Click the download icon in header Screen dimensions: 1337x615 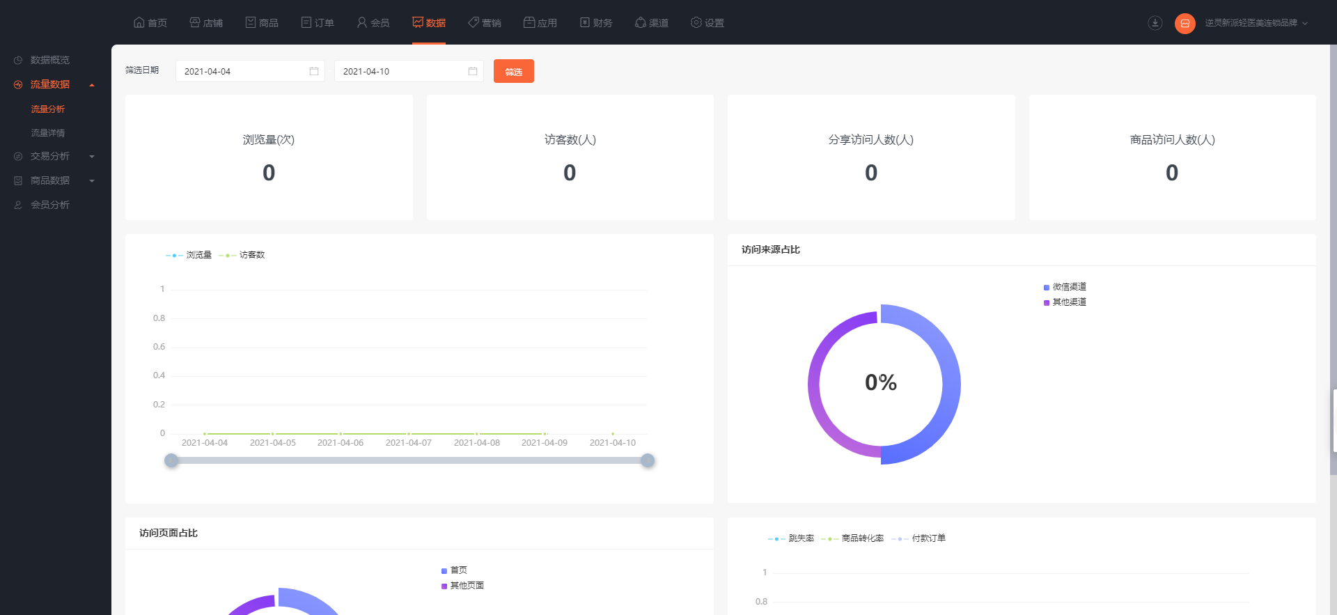point(1155,23)
